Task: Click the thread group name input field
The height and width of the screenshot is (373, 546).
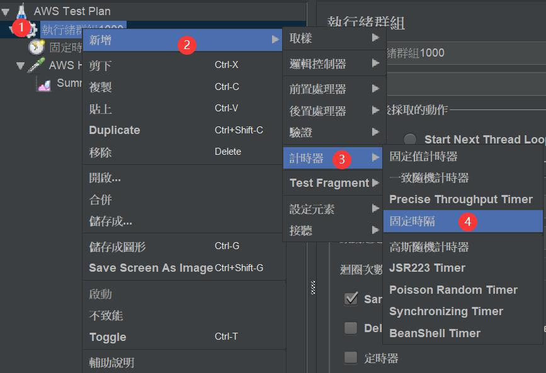Action: 466,53
